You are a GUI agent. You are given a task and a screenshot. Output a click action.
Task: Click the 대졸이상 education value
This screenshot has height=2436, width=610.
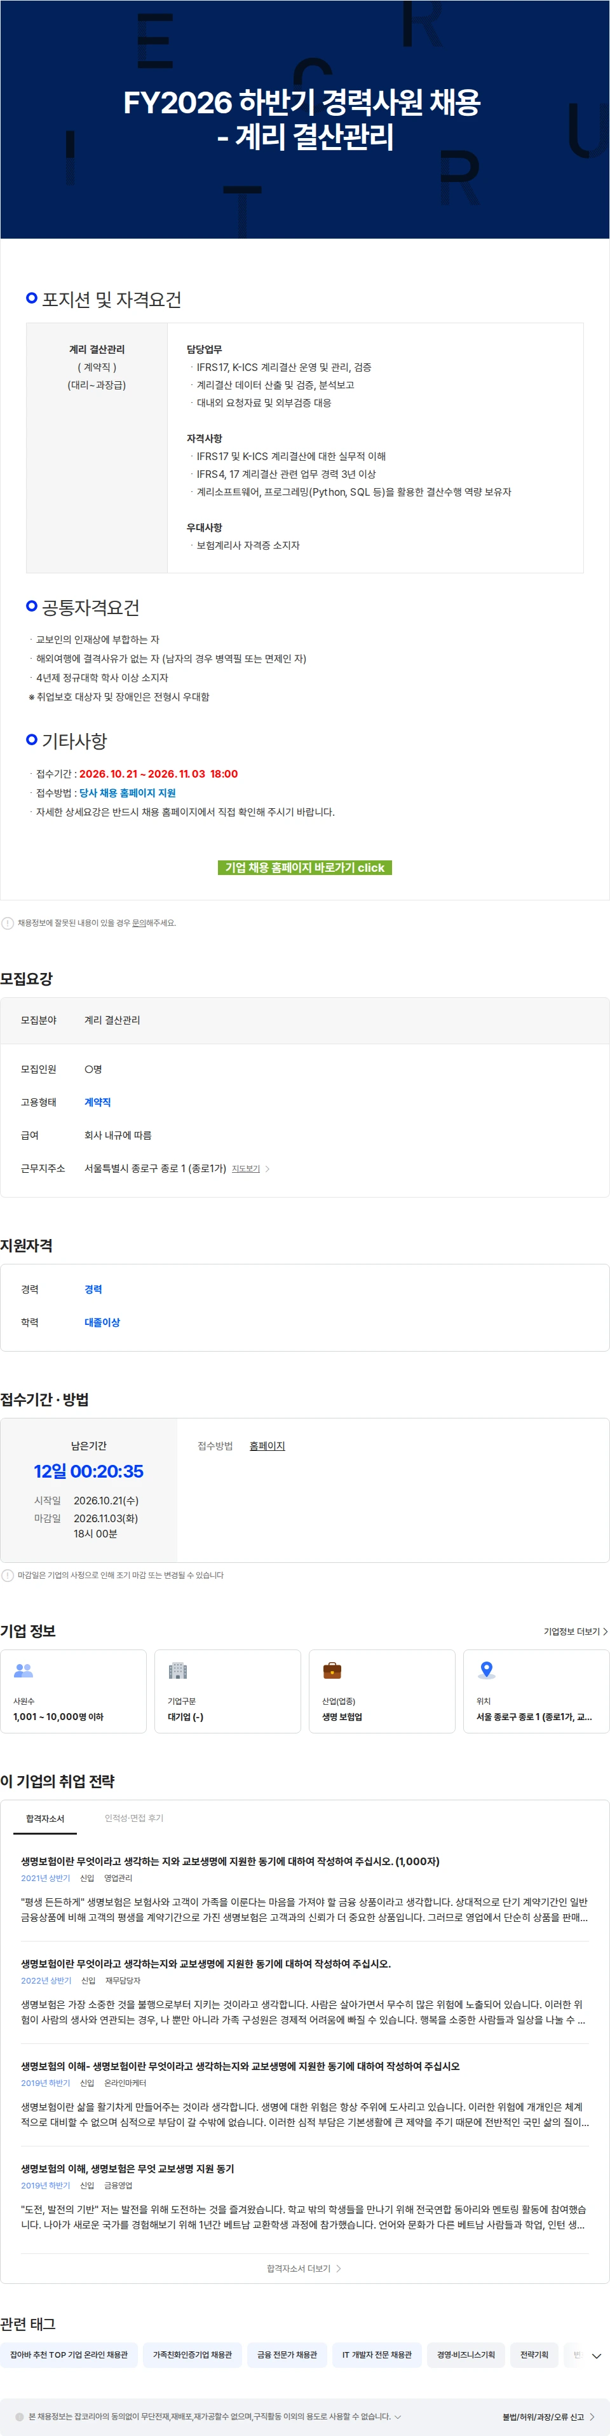tap(102, 1323)
